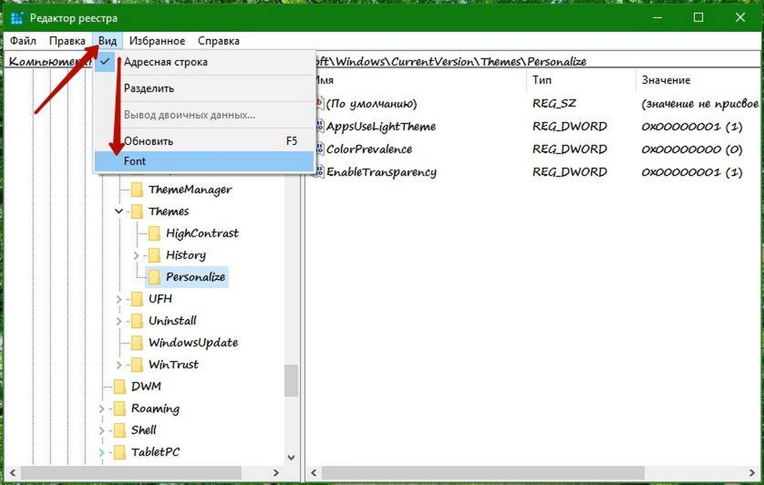Click the values pane scroll left arrow
The height and width of the screenshot is (485, 764).
point(315,474)
